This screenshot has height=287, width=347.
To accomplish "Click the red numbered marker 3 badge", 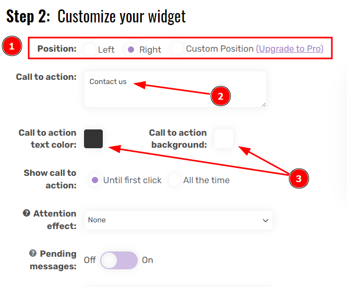I will 299,178.
